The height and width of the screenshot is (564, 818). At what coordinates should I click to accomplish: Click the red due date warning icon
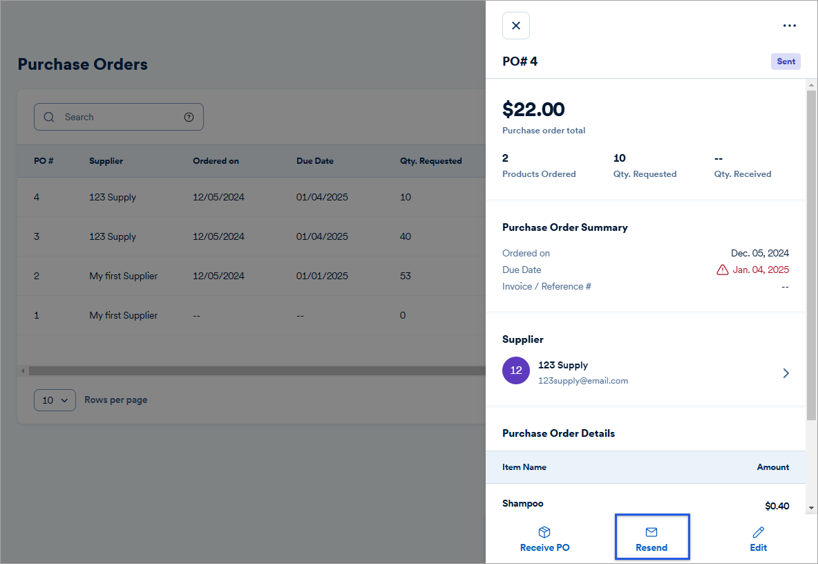[x=722, y=270]
